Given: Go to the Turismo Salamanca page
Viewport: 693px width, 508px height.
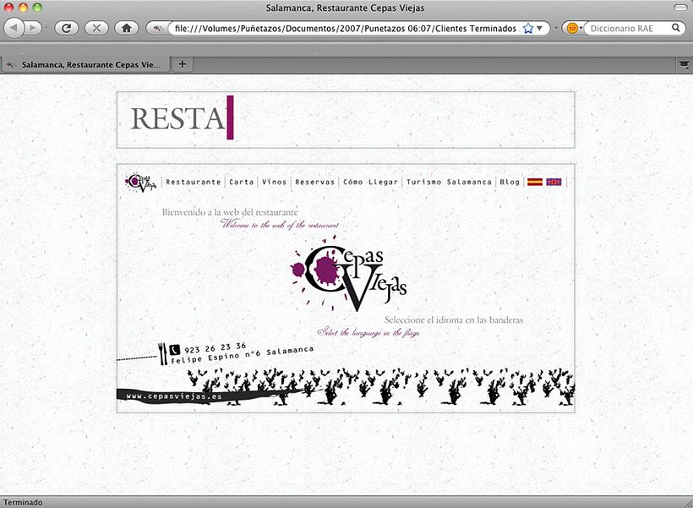Looking at the screenshot, I should pyautogui.click(x=449, y=182).
